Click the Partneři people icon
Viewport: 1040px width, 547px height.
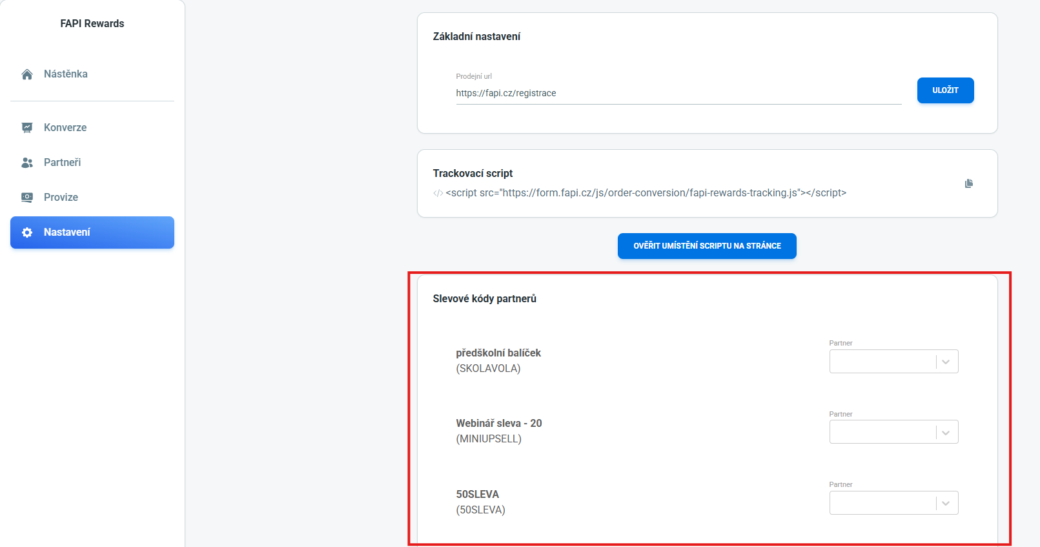pyautogui.click(x=27, y=163)
